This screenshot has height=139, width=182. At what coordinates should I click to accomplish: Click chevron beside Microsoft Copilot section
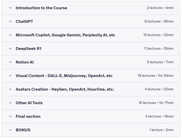click(10, 35)
